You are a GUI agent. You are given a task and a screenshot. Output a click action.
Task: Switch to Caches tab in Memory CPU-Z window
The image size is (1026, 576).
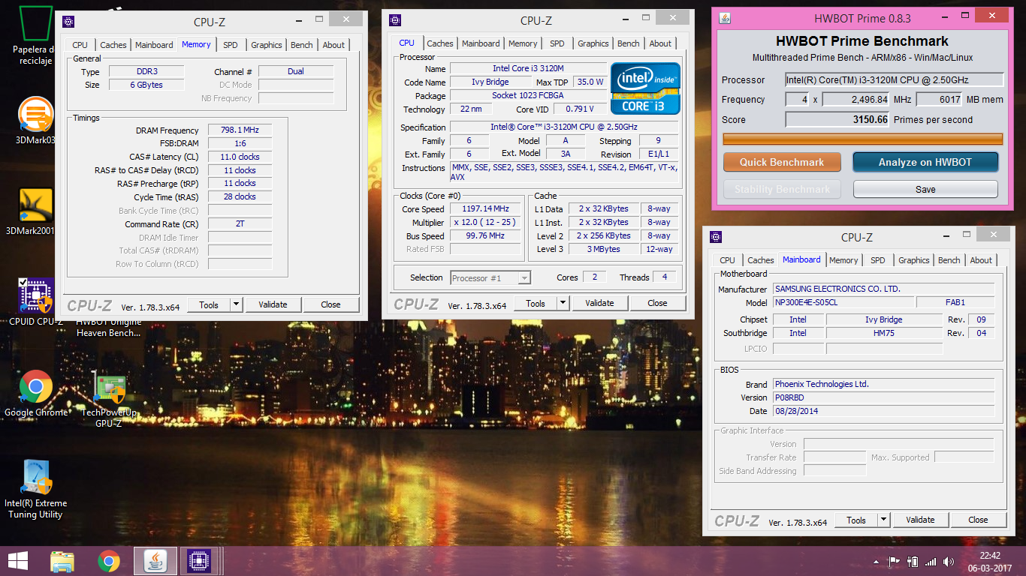pyautogui.click(x=113, y=45)
